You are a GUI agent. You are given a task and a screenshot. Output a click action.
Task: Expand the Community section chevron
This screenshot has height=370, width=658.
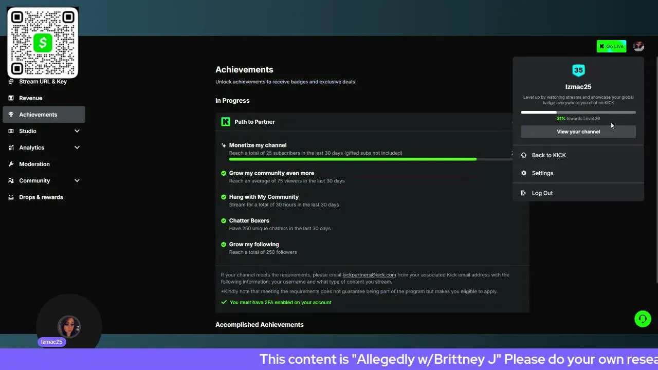click(77, 180)
